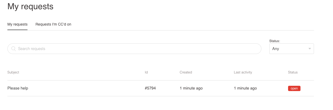This screenshot has height=110, width=333.
Task: Click the request ID #5794
Action: pos(150,88)
